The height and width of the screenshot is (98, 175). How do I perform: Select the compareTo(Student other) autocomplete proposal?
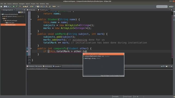pos(104,56)
